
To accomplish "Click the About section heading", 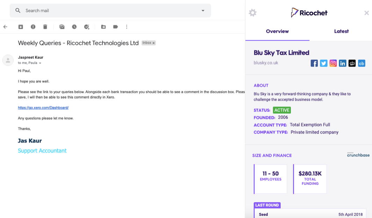I will tap(261, 85).
